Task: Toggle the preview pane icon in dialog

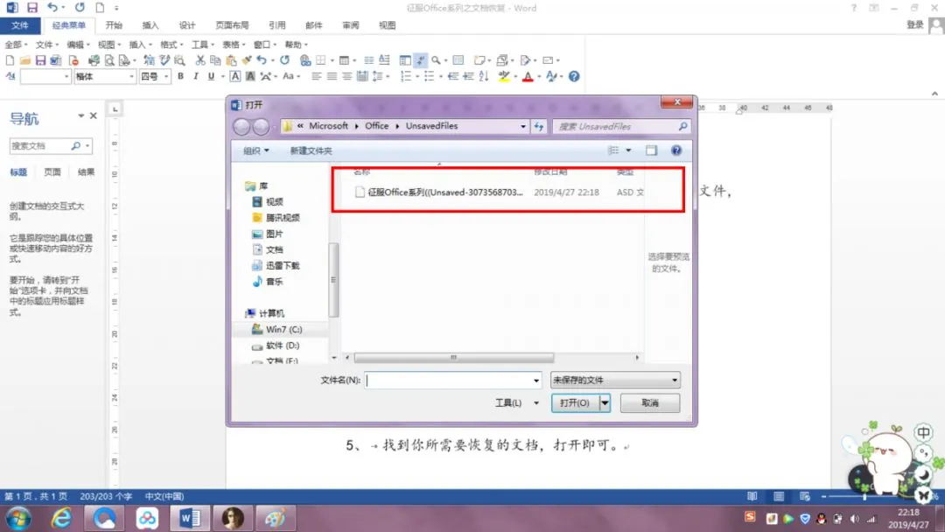Action: pos(652,150)
